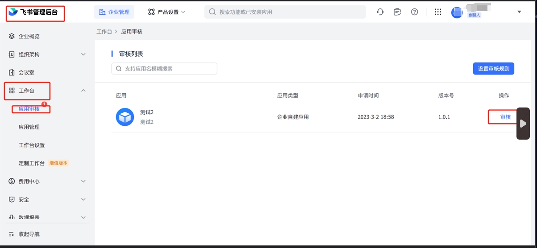Click the user avatar in top bar
Viewport: 537px width, 248px height.
[x=457, y=12]
